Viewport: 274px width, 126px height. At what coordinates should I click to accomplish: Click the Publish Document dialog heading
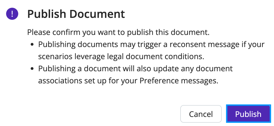(x=76, y=14)
